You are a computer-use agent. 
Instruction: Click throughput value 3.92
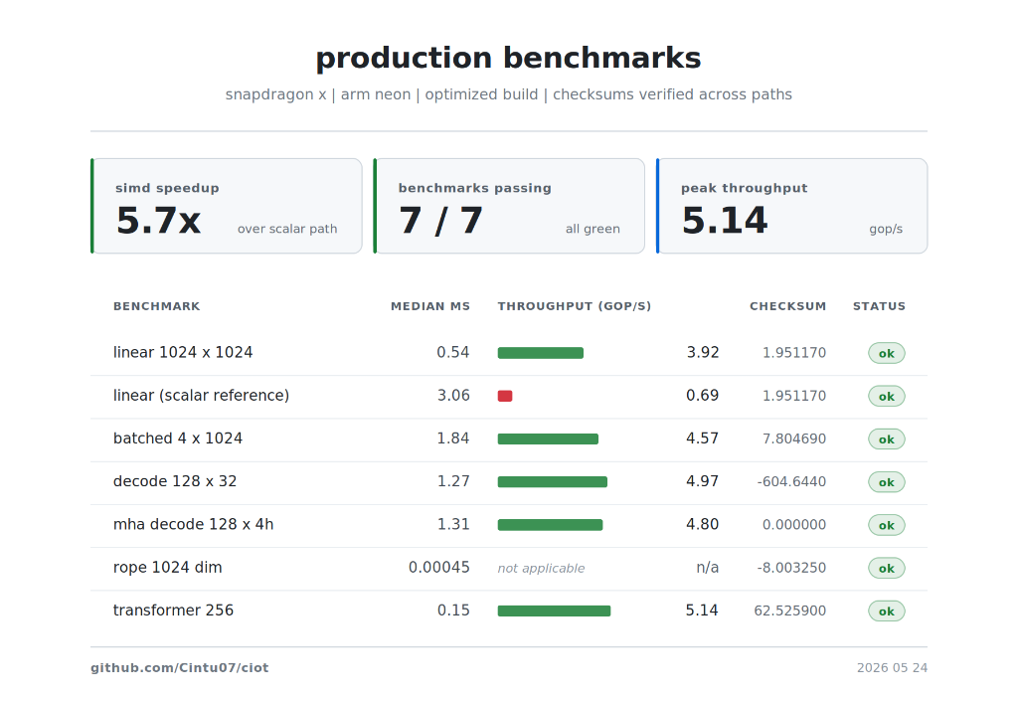(703, 352)
